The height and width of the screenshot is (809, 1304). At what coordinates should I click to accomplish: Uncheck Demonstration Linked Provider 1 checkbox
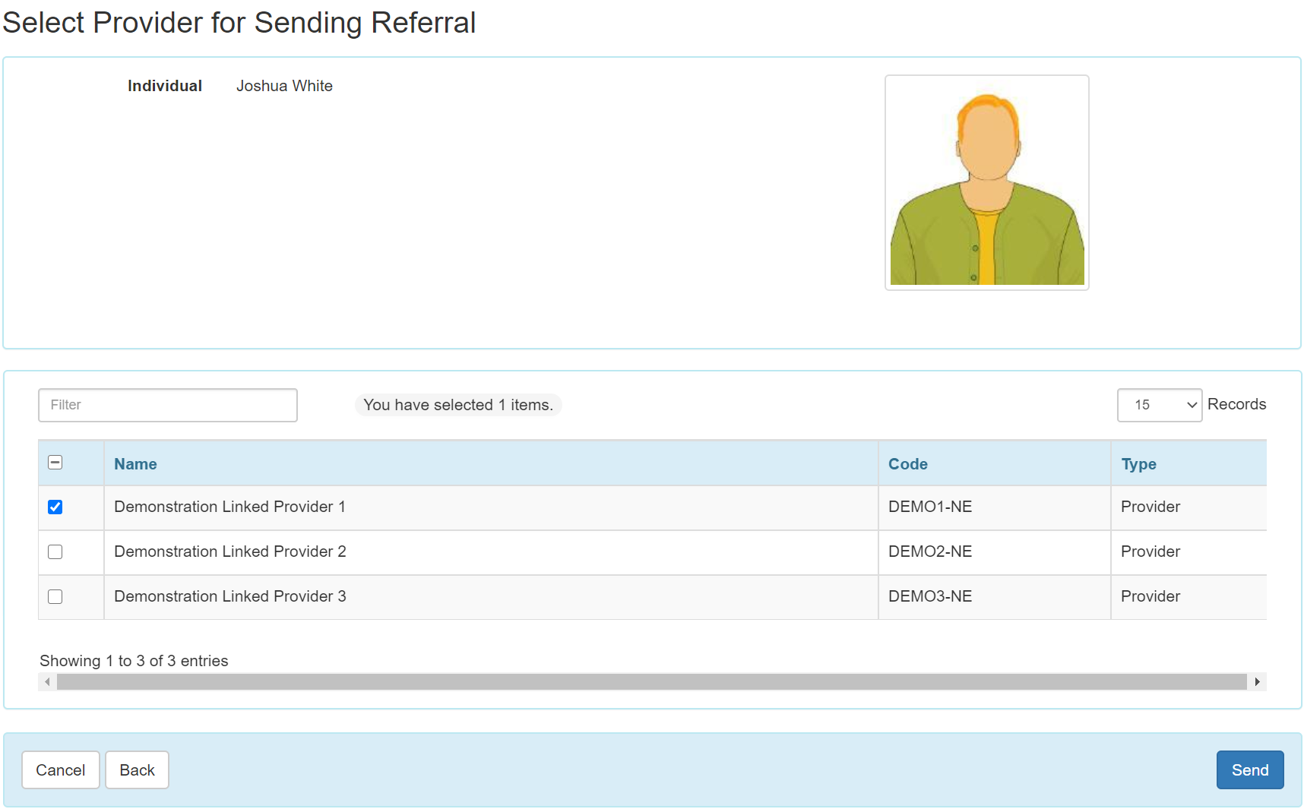tap(55, 507)
